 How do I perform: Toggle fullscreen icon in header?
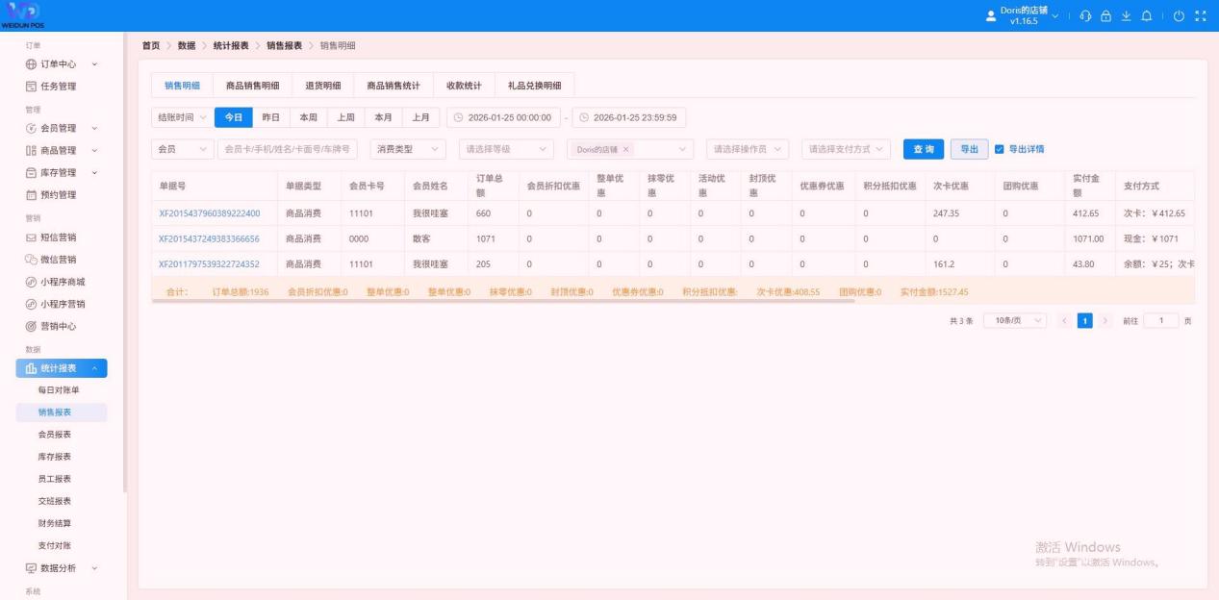(1200, 15)
